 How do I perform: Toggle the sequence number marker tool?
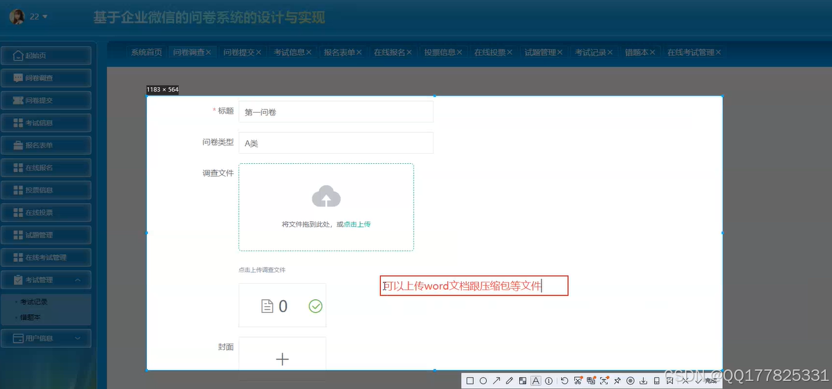point(548,380)
